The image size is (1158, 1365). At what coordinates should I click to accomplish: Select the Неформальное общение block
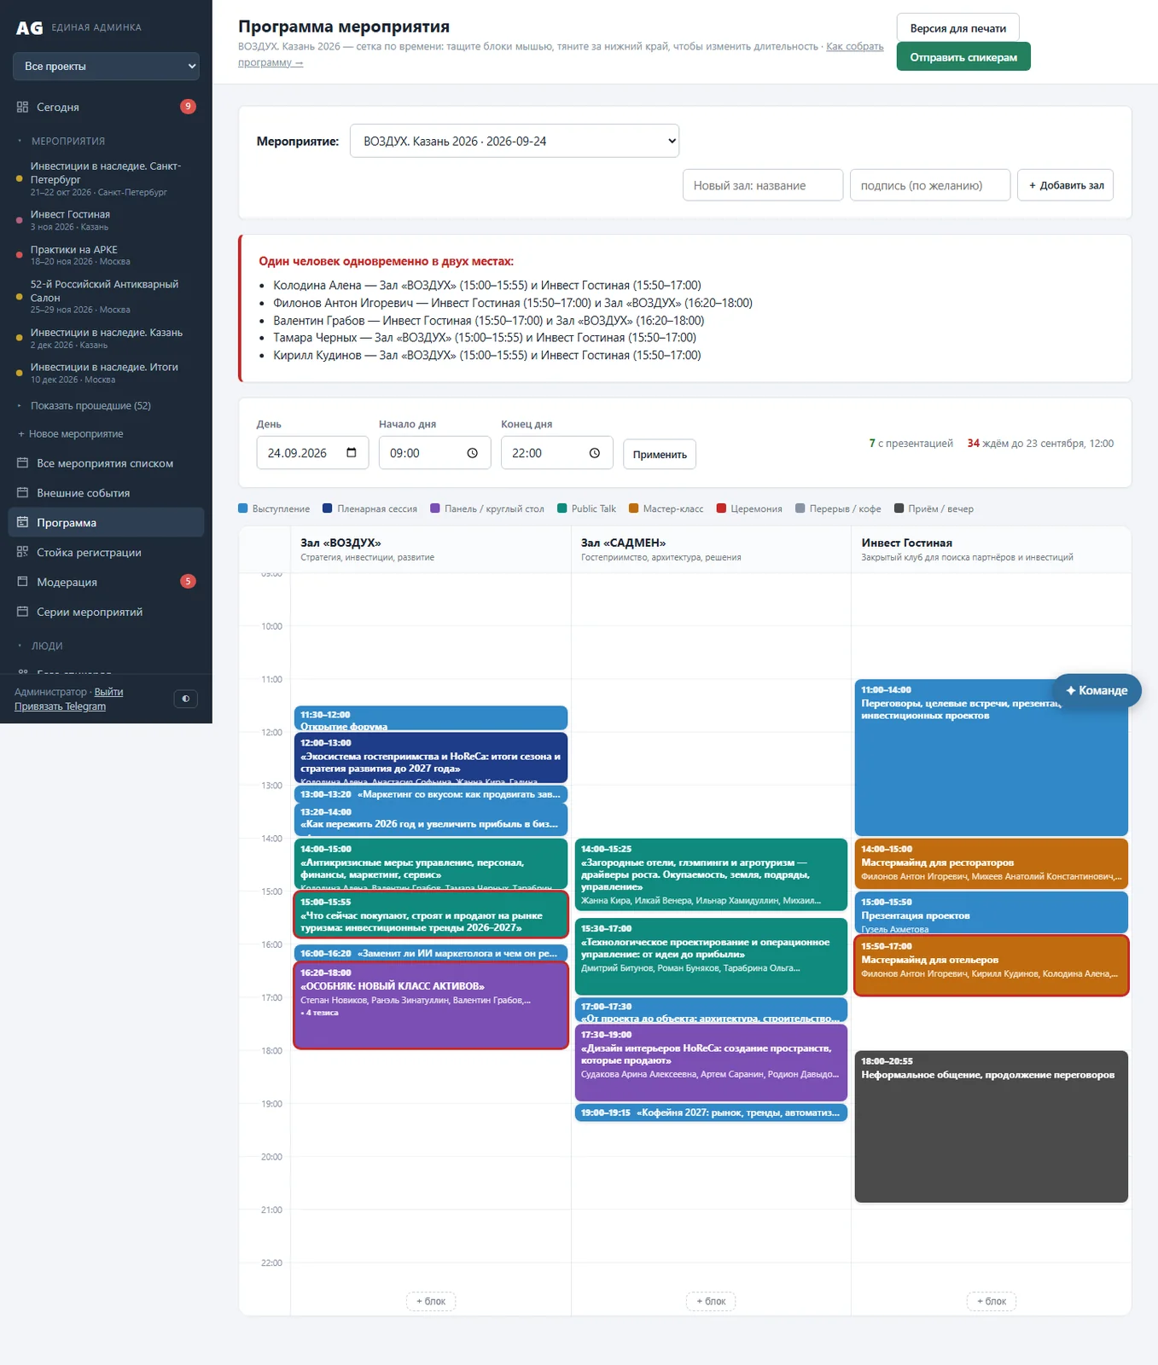tap(992, 1126)
